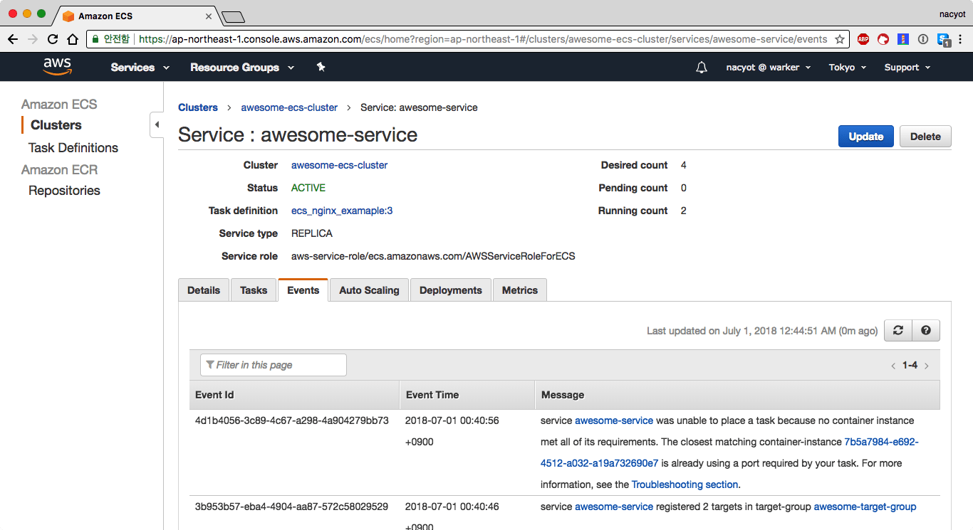Image resolution: width=973 pixels, height=530 pixels.
Task: Click the AWS logo home icon
Action: point(57,67)
